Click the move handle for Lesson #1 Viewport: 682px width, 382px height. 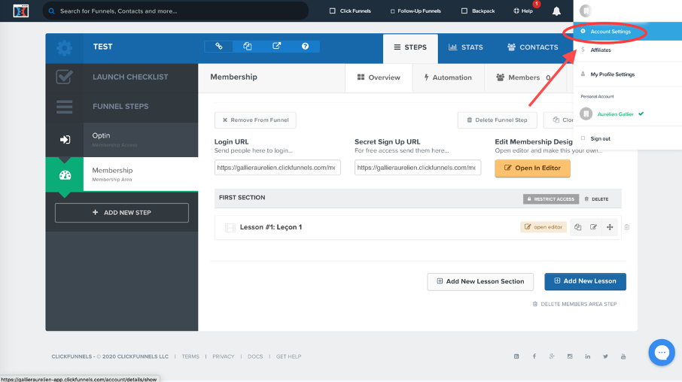tap(610, 227)
